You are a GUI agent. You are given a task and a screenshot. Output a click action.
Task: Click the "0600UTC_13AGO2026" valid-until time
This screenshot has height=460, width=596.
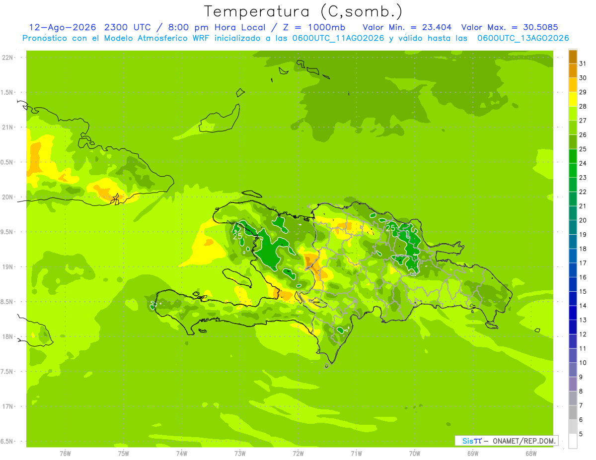click(523, 38)
